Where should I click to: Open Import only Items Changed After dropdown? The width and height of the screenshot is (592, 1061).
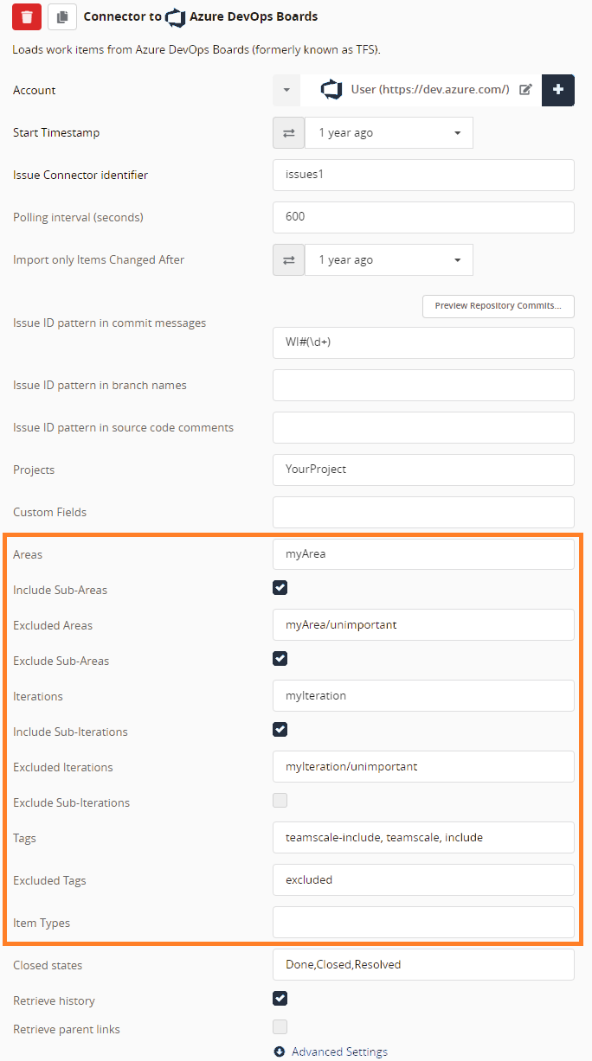(389, 260)
